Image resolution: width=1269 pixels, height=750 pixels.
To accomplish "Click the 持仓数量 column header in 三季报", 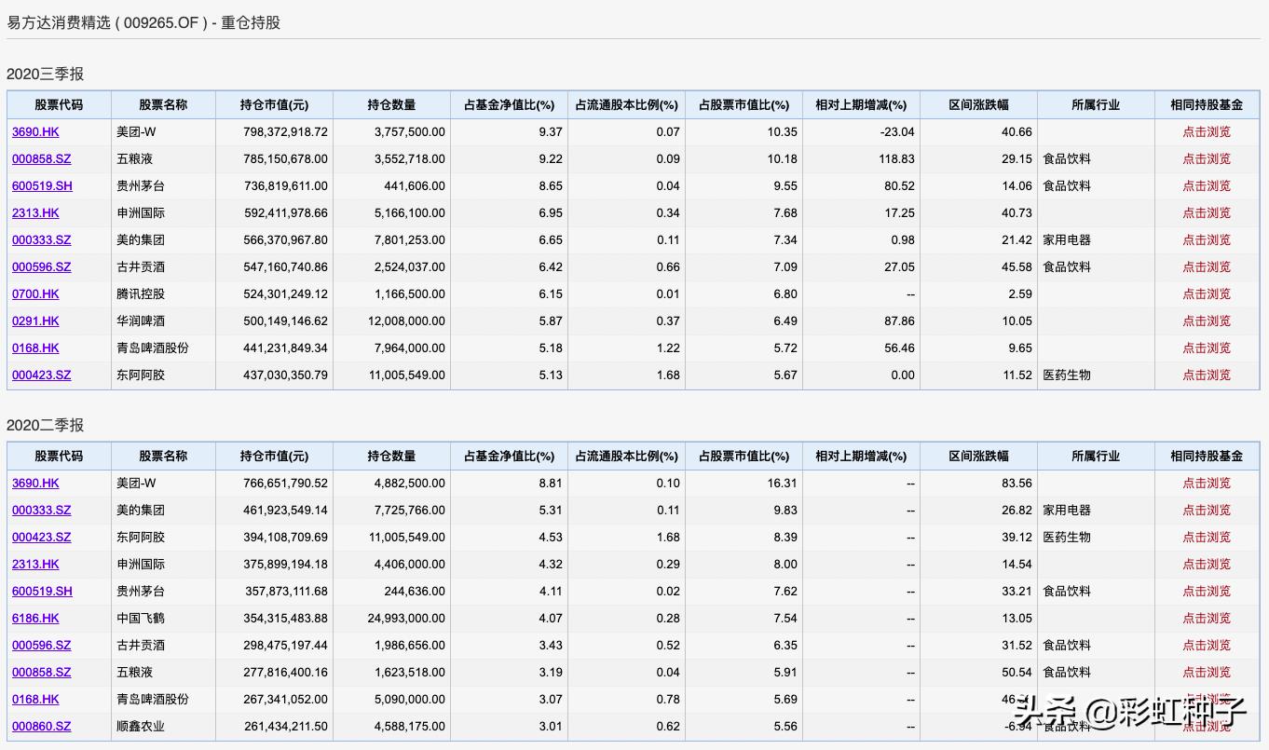I will pyautogui.click(x=392, y=104).
